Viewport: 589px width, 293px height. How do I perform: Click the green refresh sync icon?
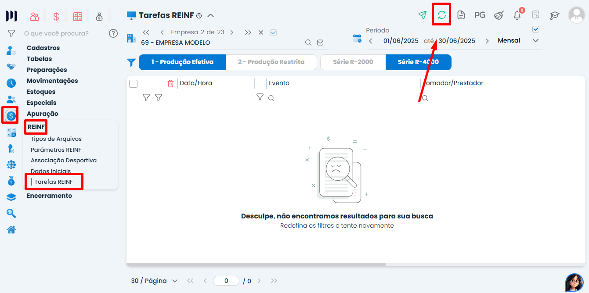point(442,15)
